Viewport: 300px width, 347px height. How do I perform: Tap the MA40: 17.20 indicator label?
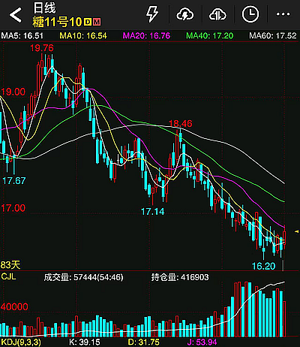pyautogui.click(x=209, y=35)
